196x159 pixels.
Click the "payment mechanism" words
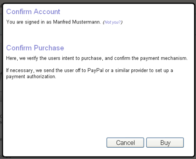[164, 58]
